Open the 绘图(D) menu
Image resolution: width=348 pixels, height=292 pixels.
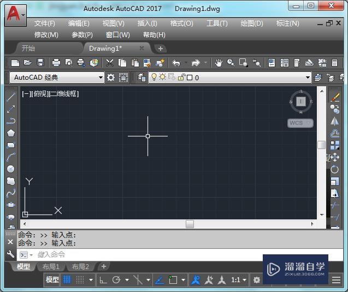(x=252, y=23)
